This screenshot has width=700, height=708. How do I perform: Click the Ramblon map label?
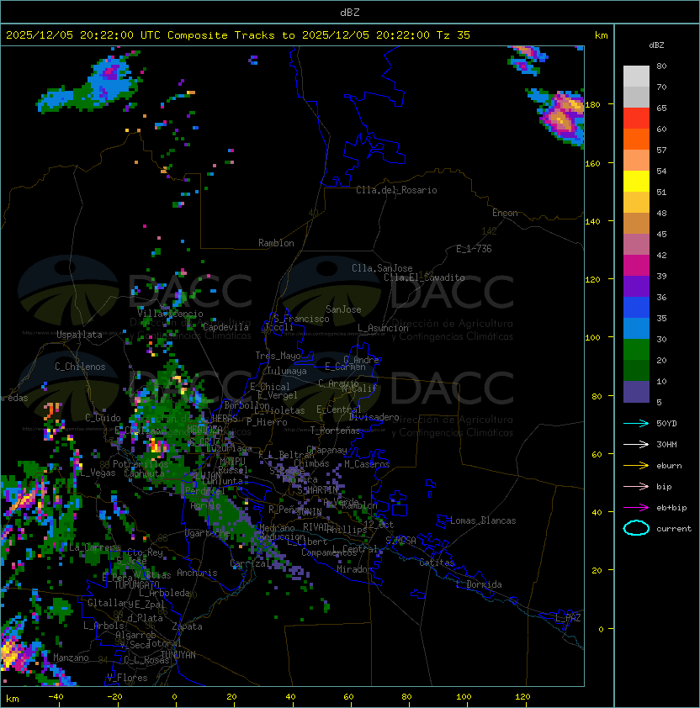click(x=276, y=243)
